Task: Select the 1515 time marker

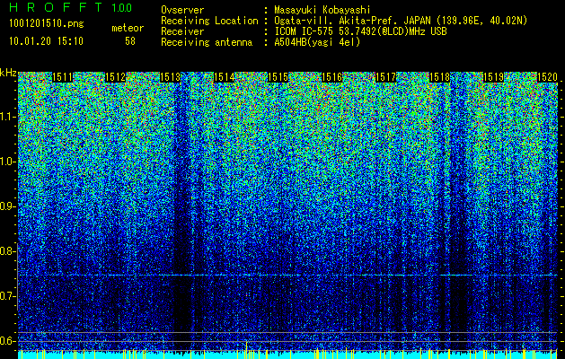Action: coord(278,77)
